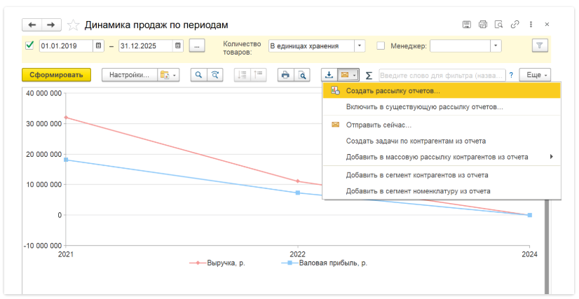The width and height of the screenshot is (579, 299).
Task: Click the Настройки button
Action: click(x=130, y=75)
